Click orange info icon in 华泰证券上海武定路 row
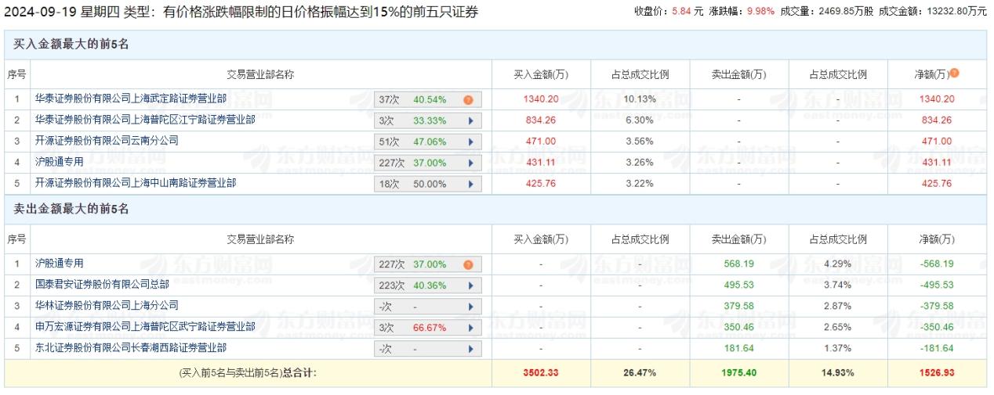This screenshot has height=395, width=994. pos(468,100)
